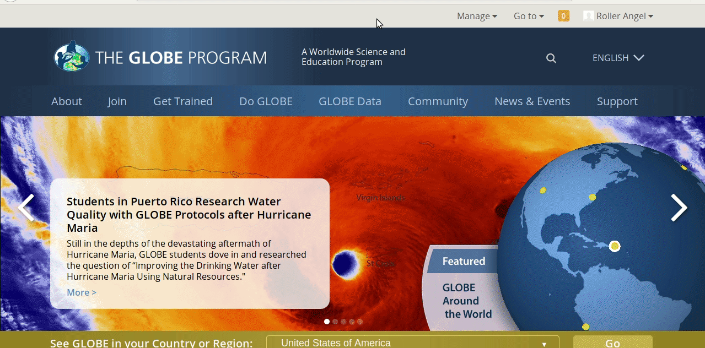Open the search magnifier icon

point(551,58)
